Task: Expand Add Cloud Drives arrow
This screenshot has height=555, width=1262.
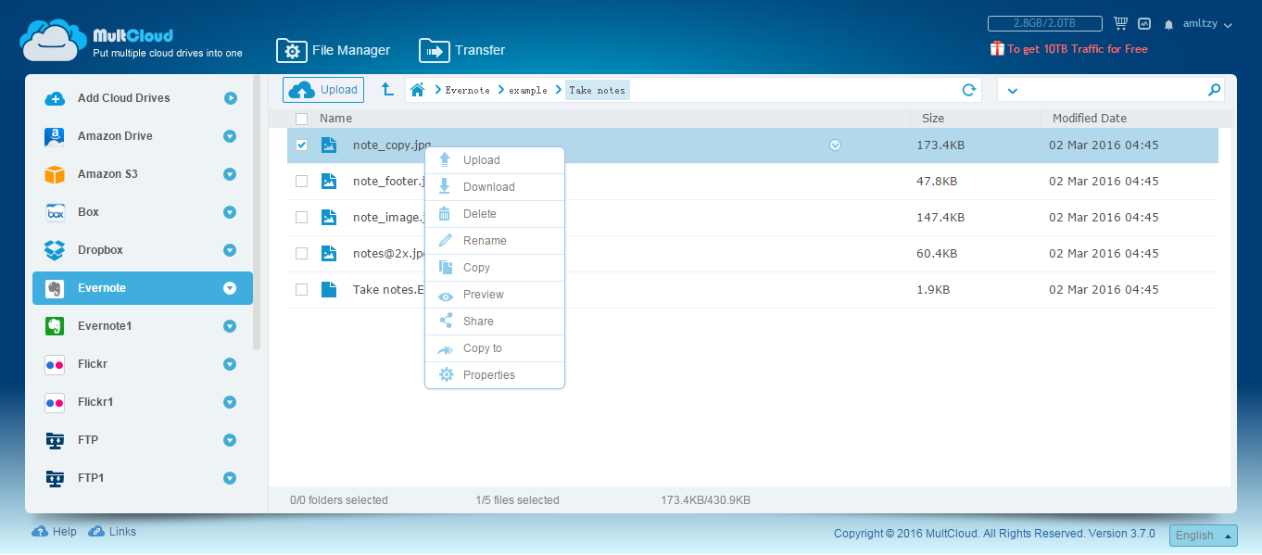Action: coord(230,98)
